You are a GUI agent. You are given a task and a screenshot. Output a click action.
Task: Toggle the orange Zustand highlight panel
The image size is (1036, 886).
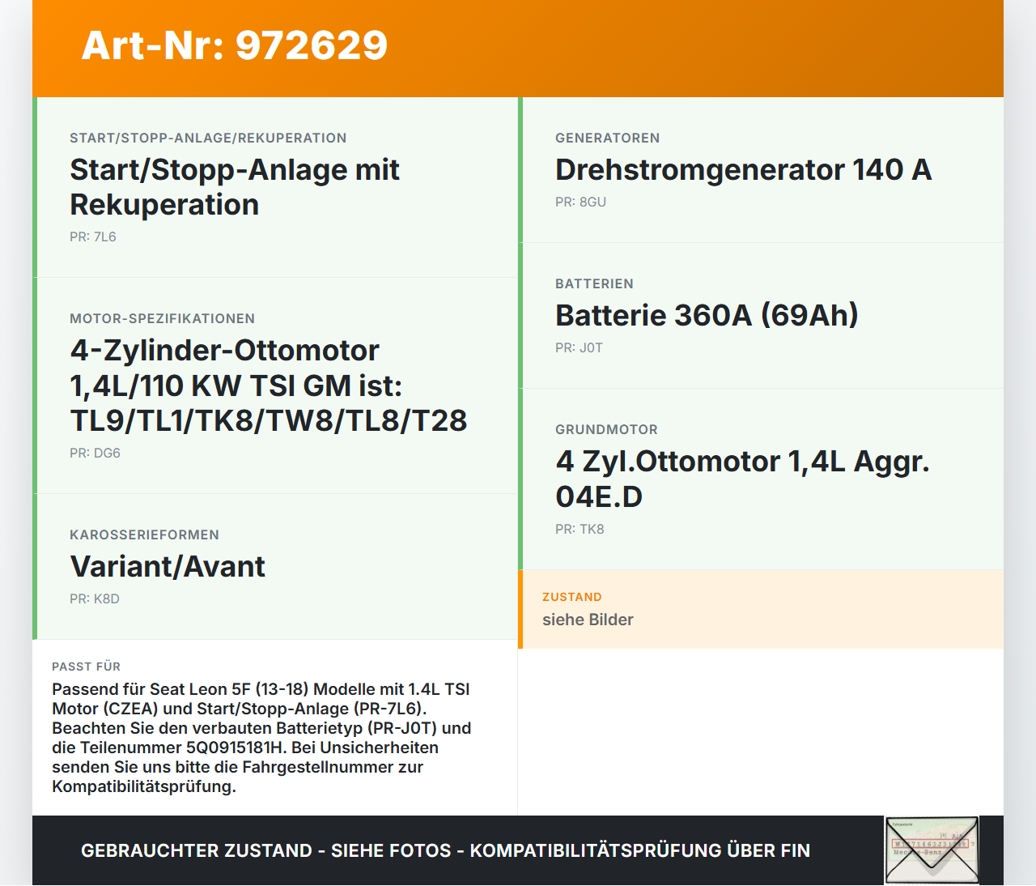click(x=762, y=609)
